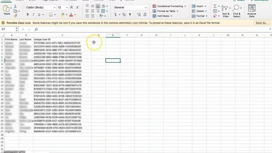Cut selection with the scissors icon

click(15, 6)
